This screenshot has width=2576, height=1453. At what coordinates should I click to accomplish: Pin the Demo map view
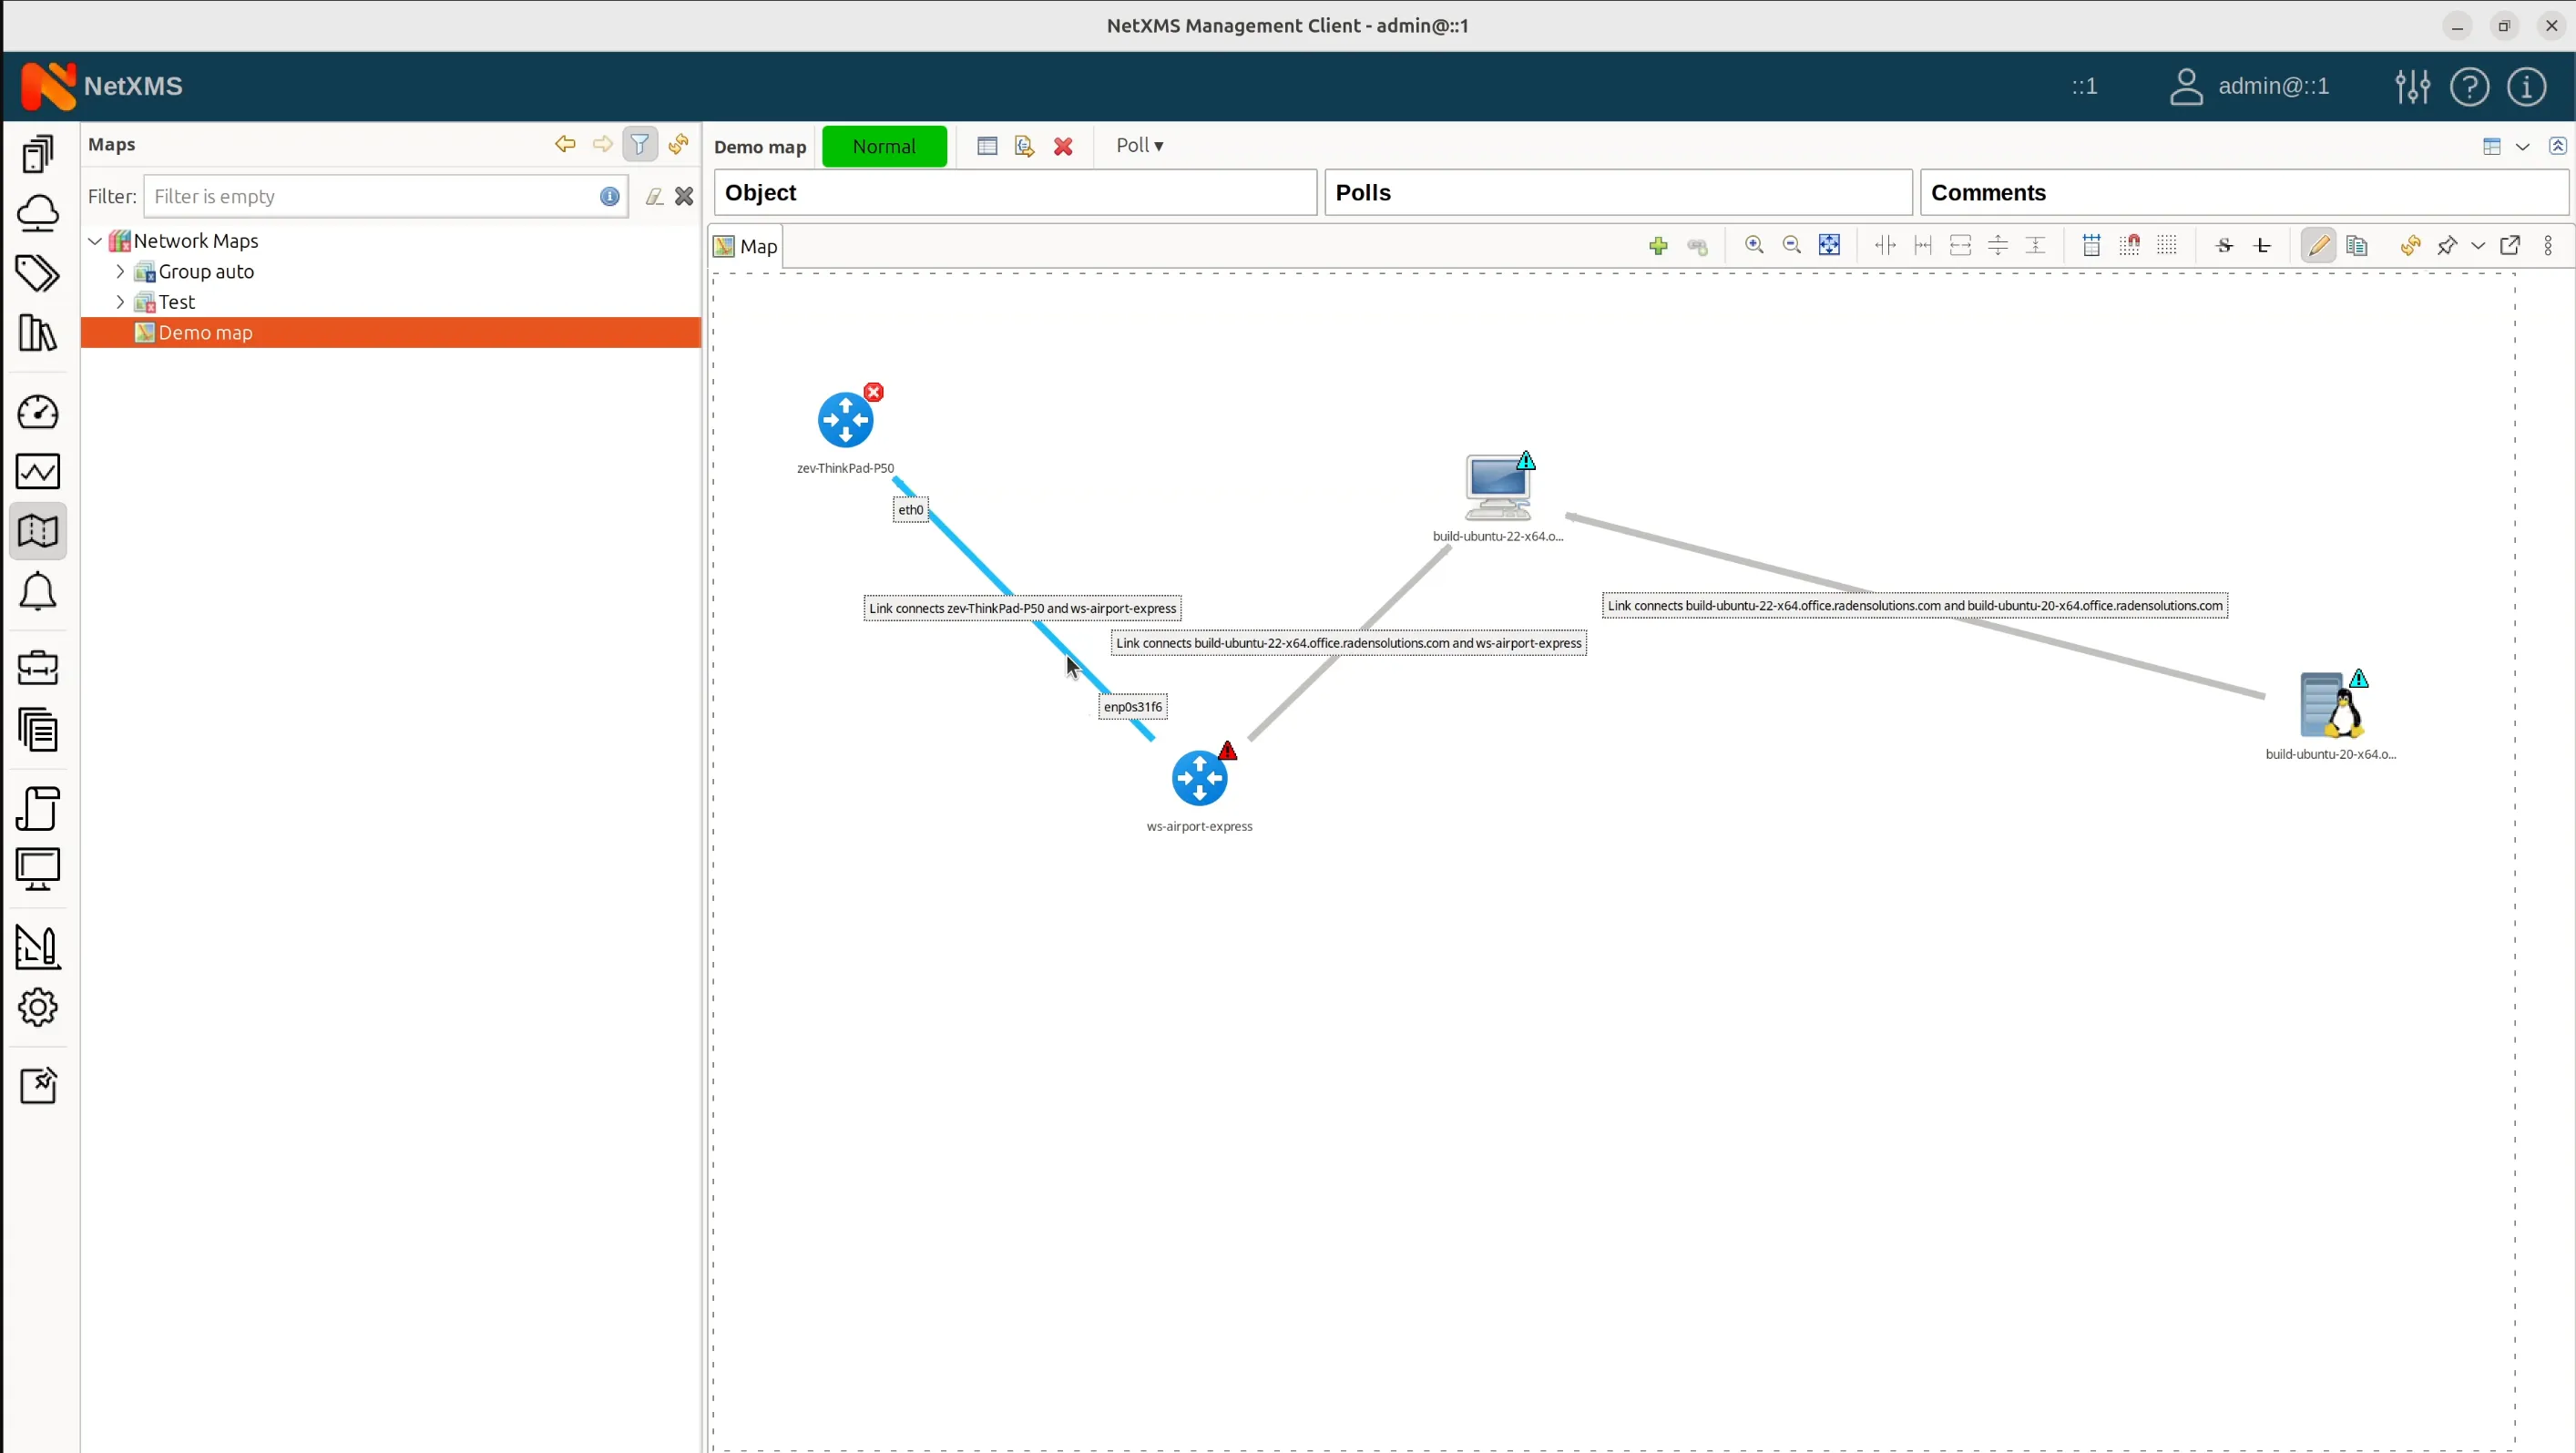click(x=2448, y=245)
